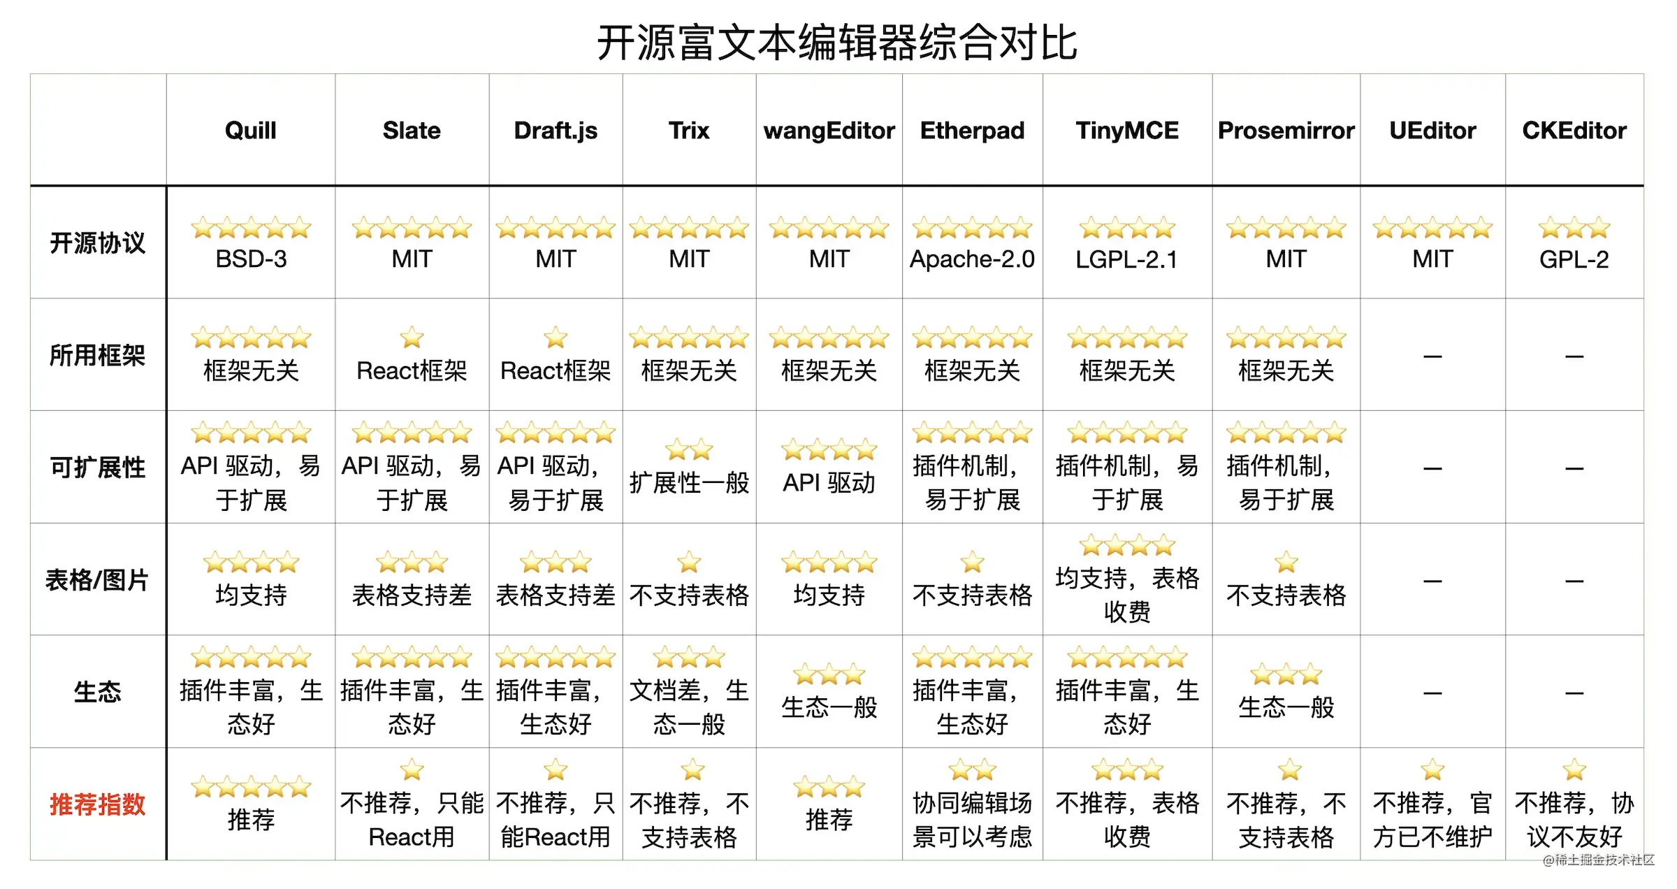Click the red 推荐指数 row label

[x=97, y=804]
